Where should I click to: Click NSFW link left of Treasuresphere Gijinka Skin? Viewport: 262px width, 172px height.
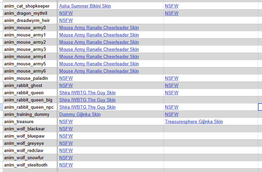(66, 122)
